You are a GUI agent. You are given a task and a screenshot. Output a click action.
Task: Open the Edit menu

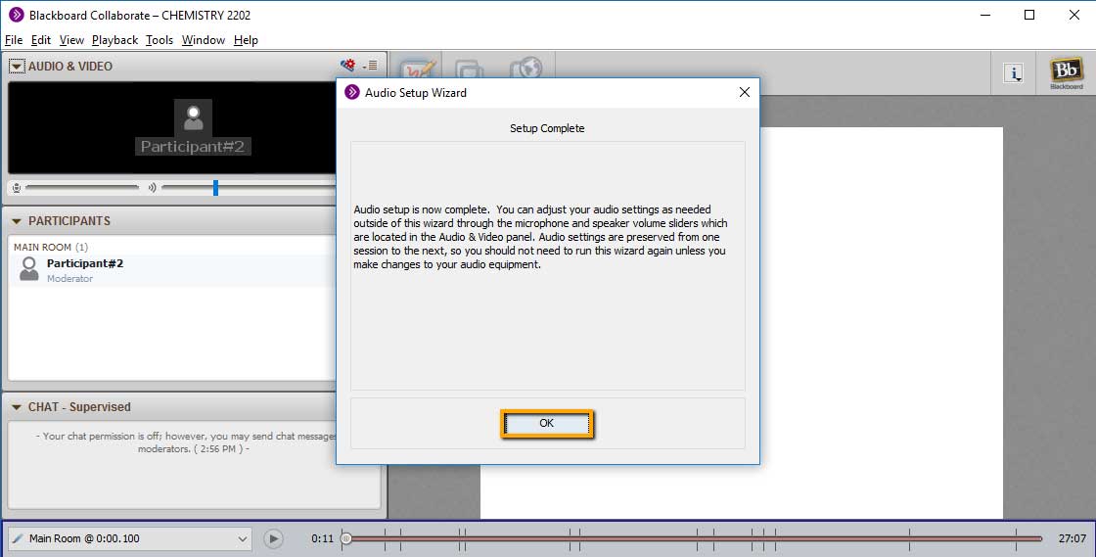coord(40,40)
